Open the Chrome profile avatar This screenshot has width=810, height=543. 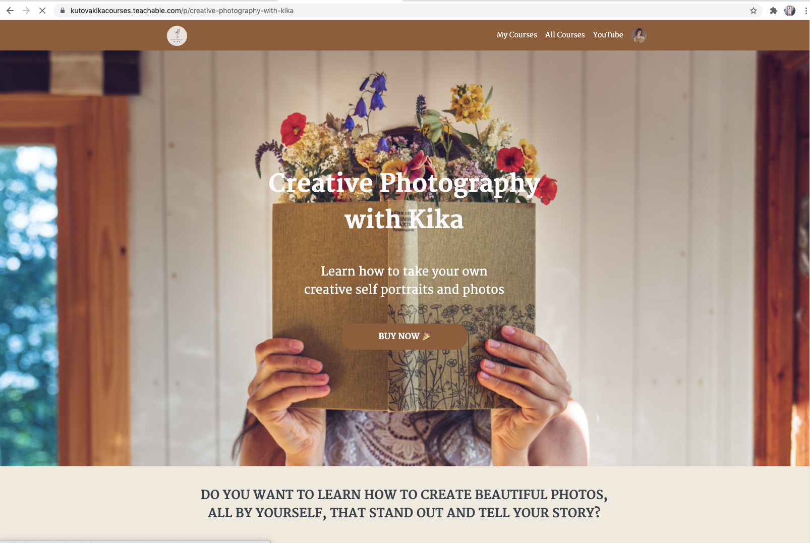pos(790,11)
